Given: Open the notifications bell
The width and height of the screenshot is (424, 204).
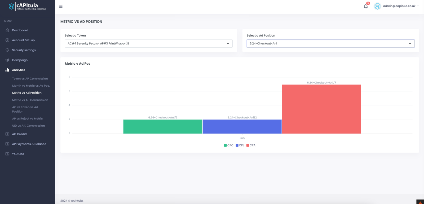Looking at the screenshot, I should [366, 6].
